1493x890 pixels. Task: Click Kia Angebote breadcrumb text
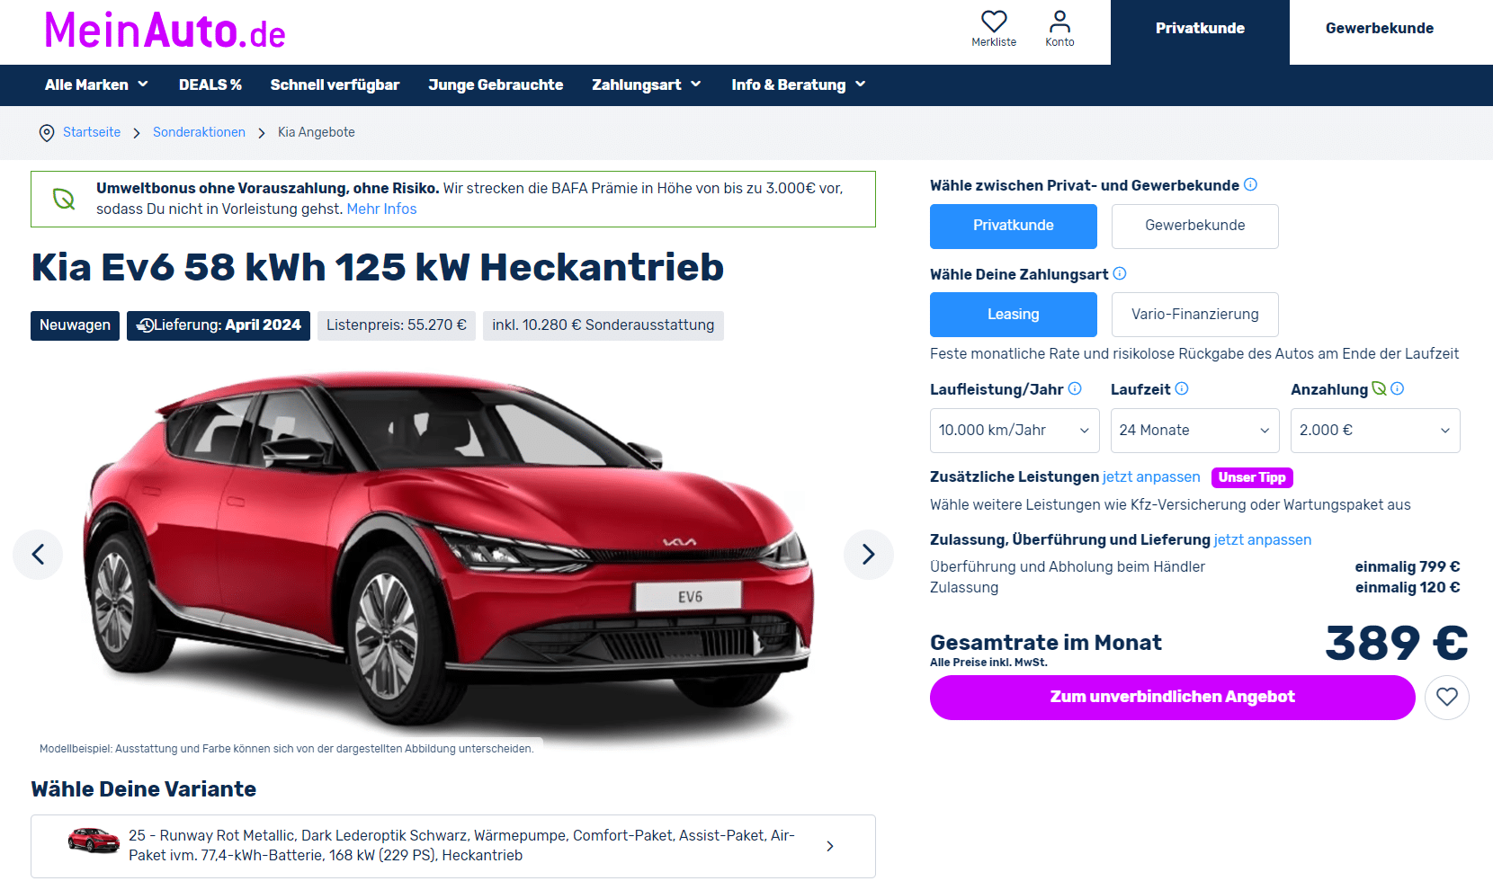click(x=317, y=132)
